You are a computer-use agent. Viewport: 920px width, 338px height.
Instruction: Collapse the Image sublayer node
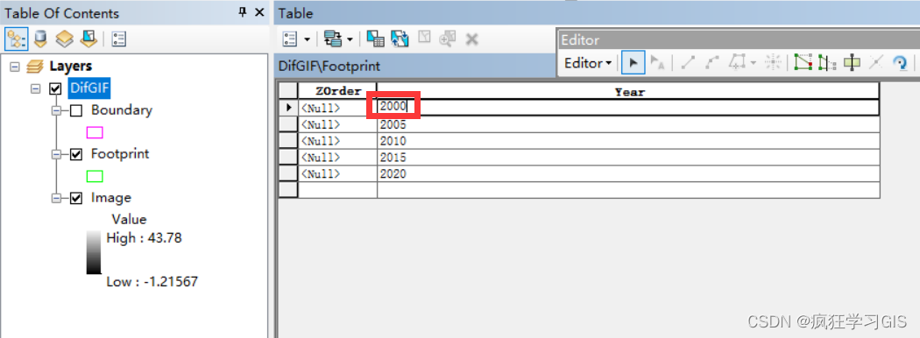57,199
